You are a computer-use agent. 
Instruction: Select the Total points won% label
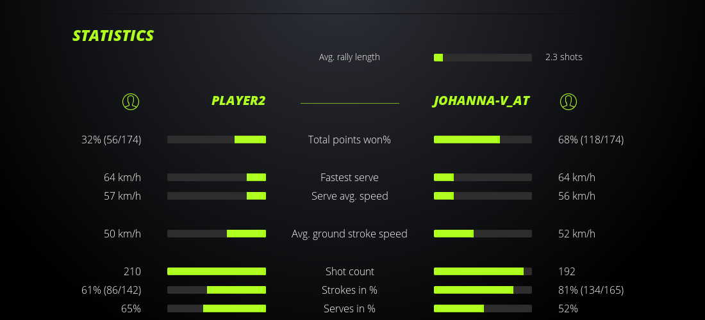pos(349,140)
